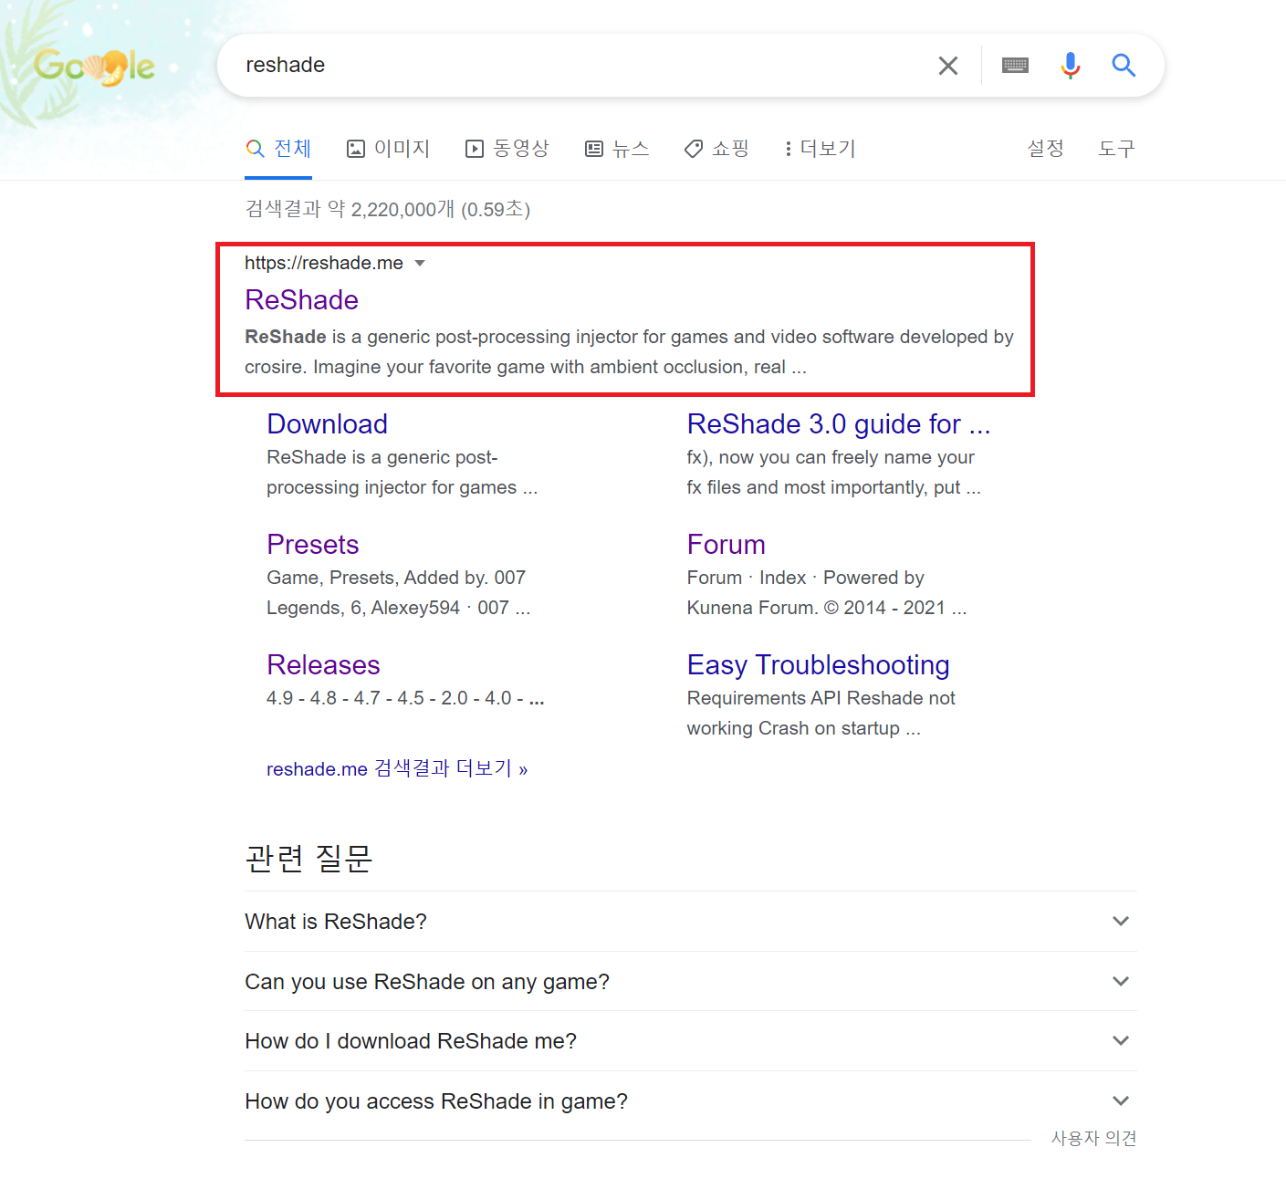
Task: Expand How do you access ReShade in game?
Action: tap(691, 1101)
